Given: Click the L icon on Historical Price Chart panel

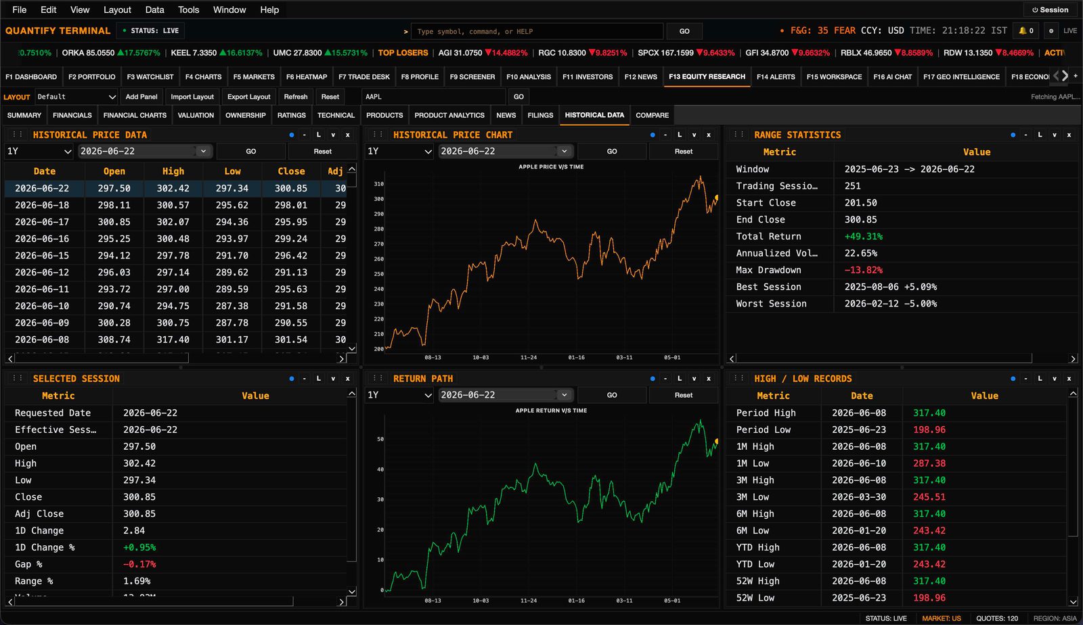Looking at the screenshot, I should [680, 135].
